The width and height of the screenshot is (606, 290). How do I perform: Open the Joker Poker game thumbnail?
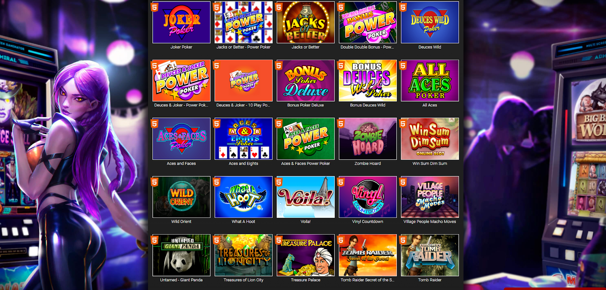pyautogui.click(x=181, y=22)
